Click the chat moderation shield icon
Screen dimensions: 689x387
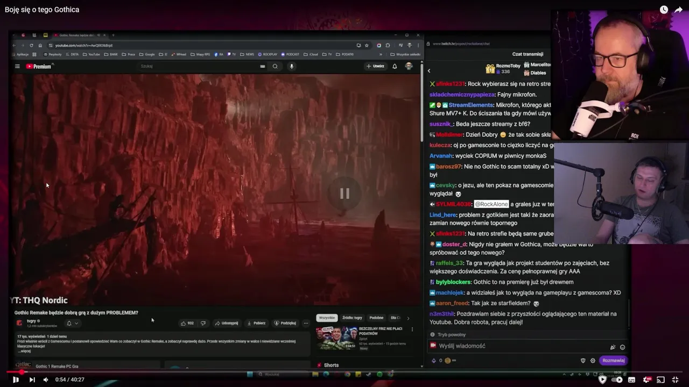(x=583, y=361)
